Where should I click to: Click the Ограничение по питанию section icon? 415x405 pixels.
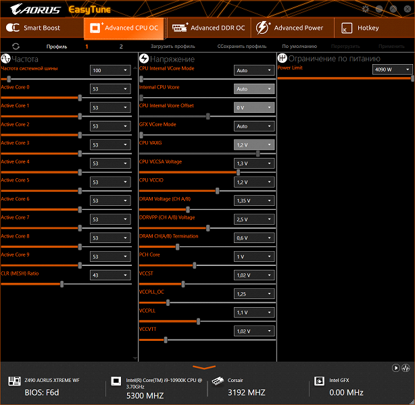coord(283,58)
